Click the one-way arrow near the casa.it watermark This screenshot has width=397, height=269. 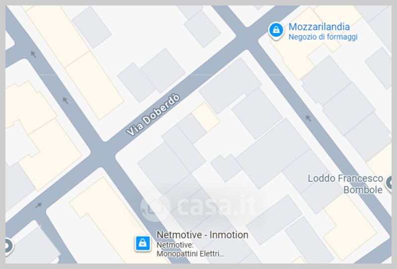tap(144, 211)
